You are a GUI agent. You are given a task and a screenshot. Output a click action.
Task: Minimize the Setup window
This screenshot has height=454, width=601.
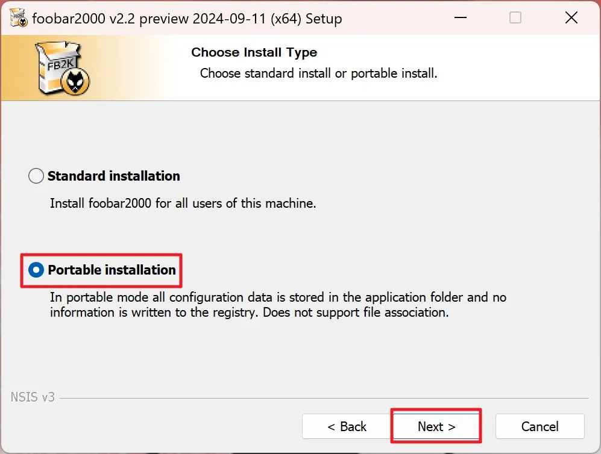click(461, 17)
